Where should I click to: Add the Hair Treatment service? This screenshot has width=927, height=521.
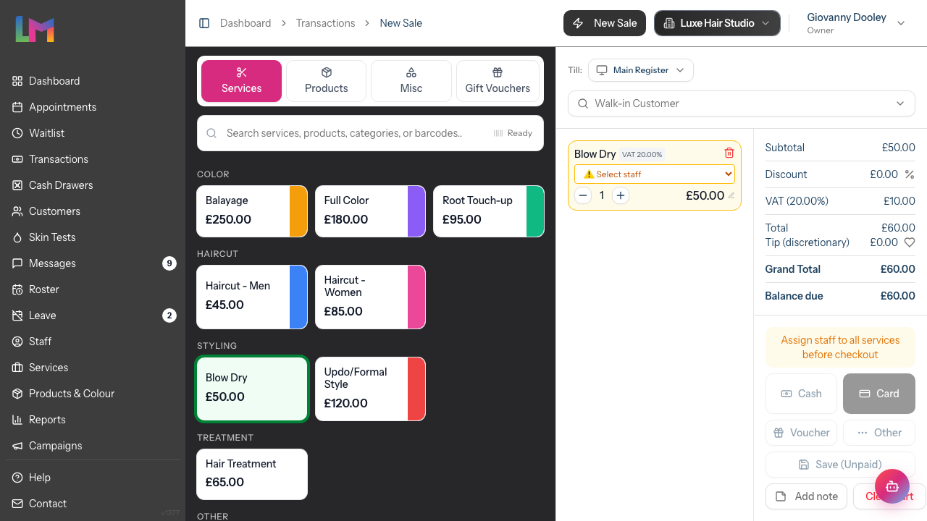252,474
